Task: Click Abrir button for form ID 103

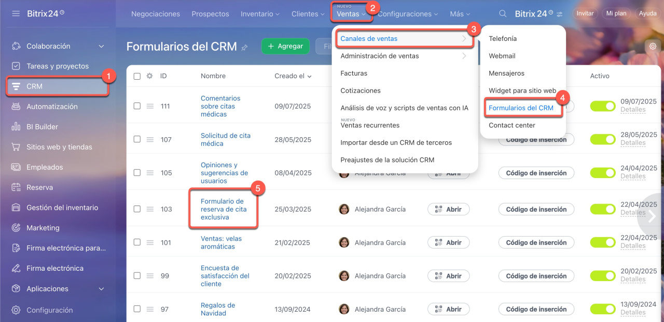Action: pyautogui.click(x=448, y=209)
